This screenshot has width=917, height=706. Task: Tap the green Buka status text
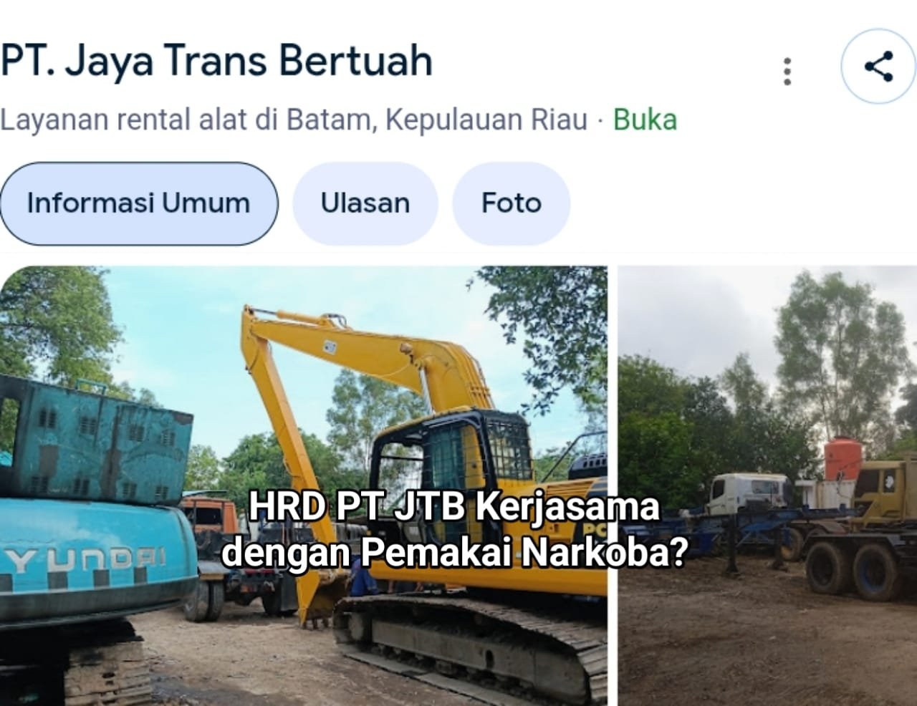645,120
